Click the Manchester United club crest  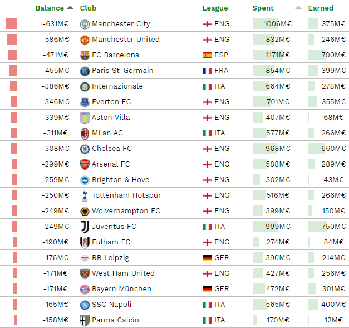click(85, 40)
